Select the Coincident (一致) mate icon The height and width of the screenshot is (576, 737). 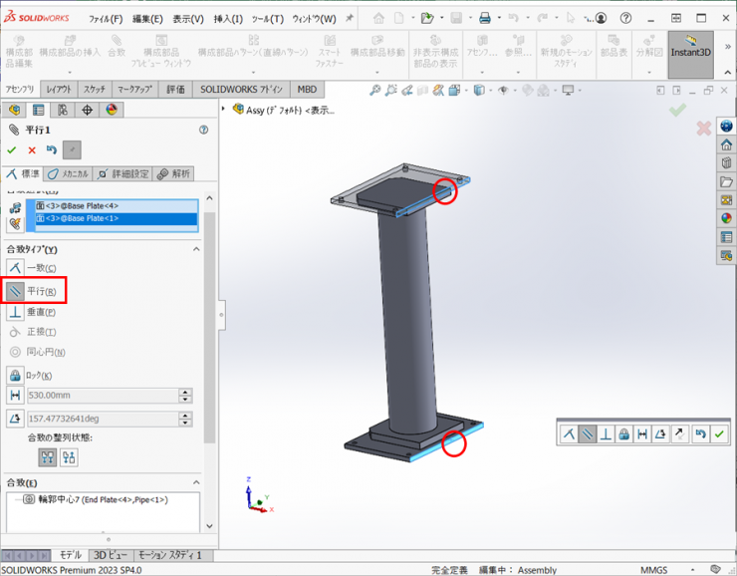tap(15, 268)
